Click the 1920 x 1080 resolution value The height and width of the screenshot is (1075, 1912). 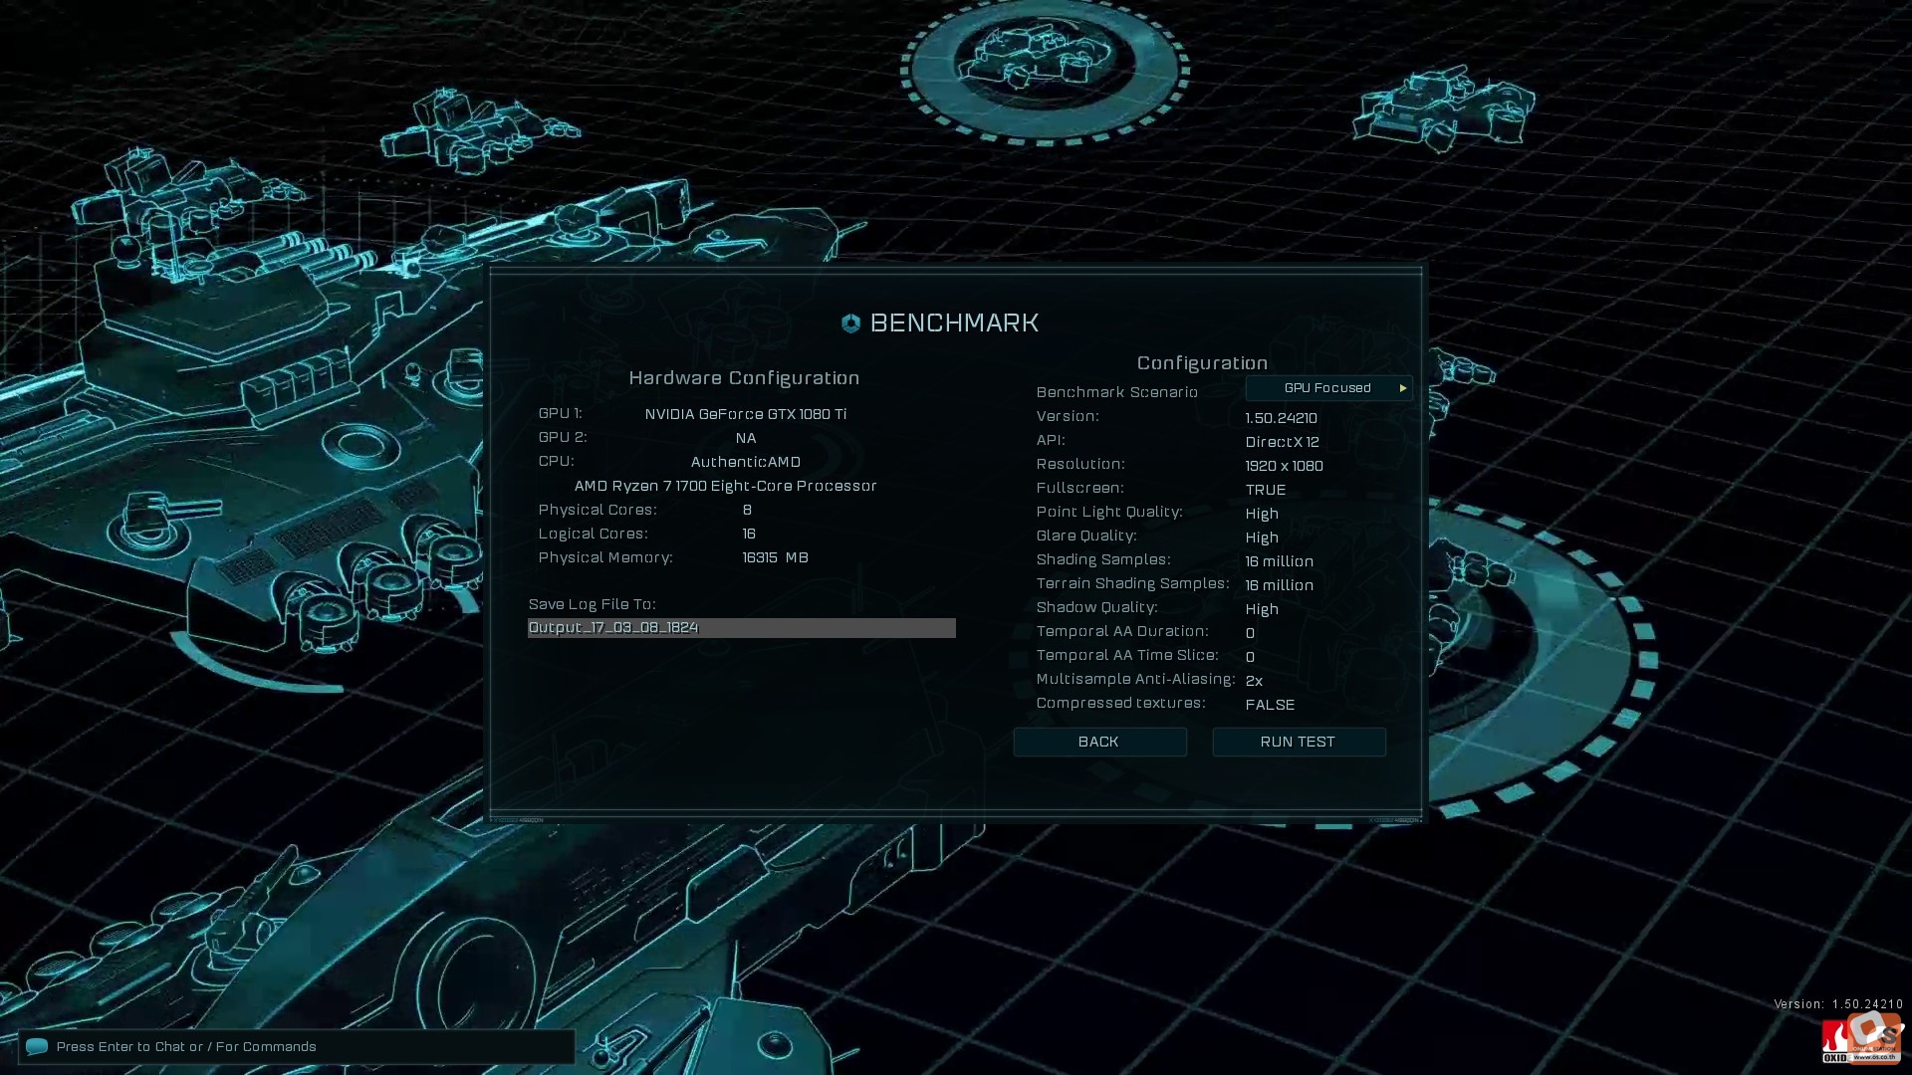1284,466
